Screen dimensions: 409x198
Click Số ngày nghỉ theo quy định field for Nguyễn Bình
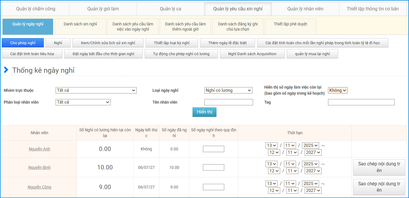point(214,167)
